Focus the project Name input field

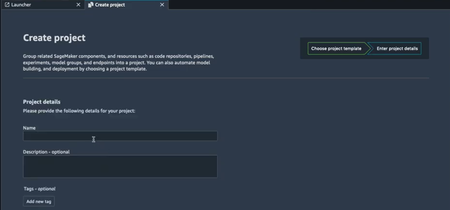[120, 136]
